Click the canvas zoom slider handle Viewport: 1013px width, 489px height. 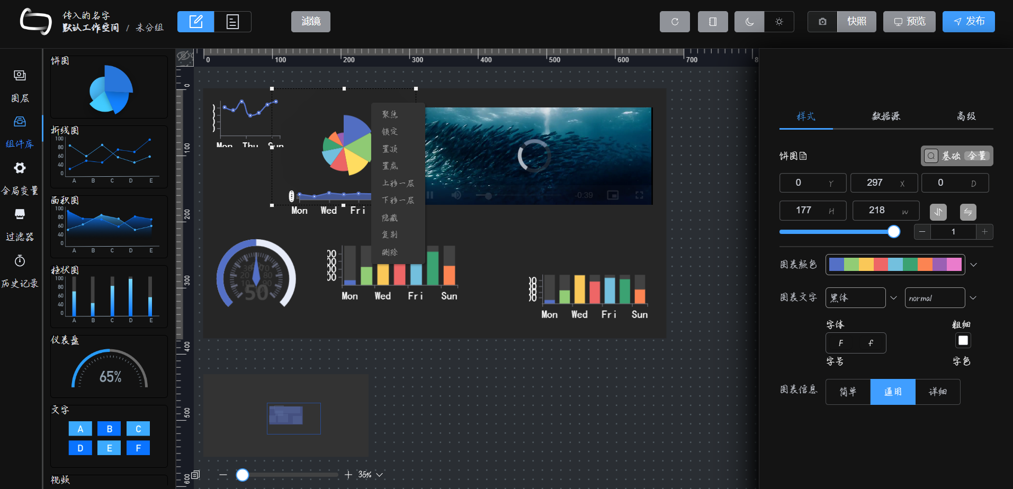(x=243, y=475)
